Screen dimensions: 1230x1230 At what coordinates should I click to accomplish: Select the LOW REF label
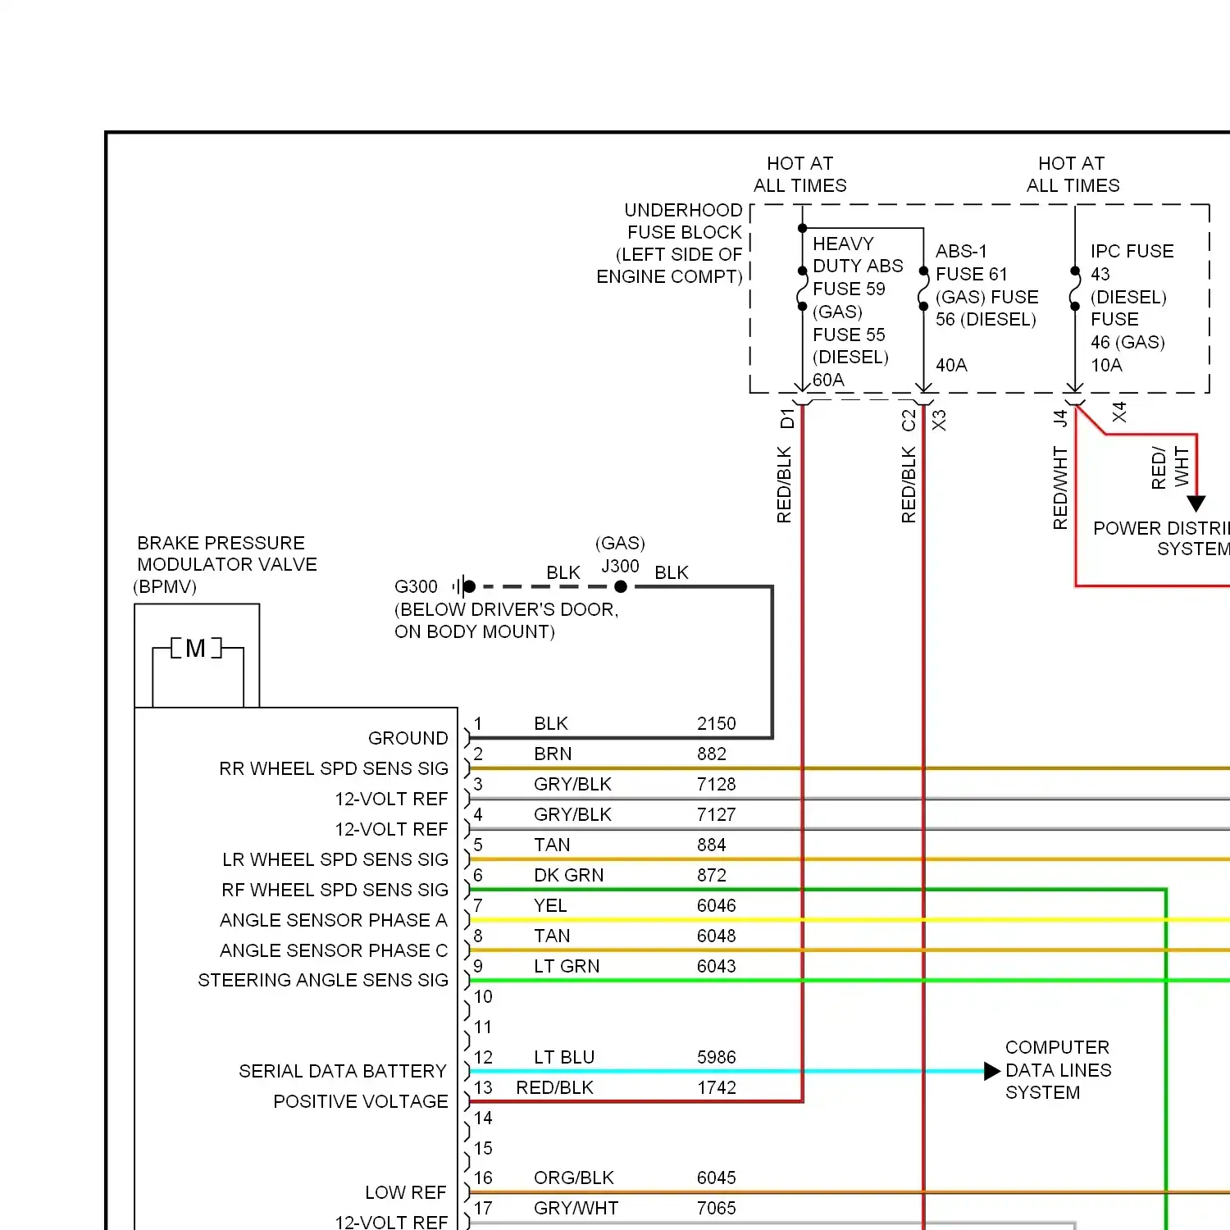406,1192
